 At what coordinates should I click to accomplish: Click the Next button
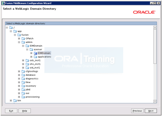pyautogui.click(x=151, y=111)
